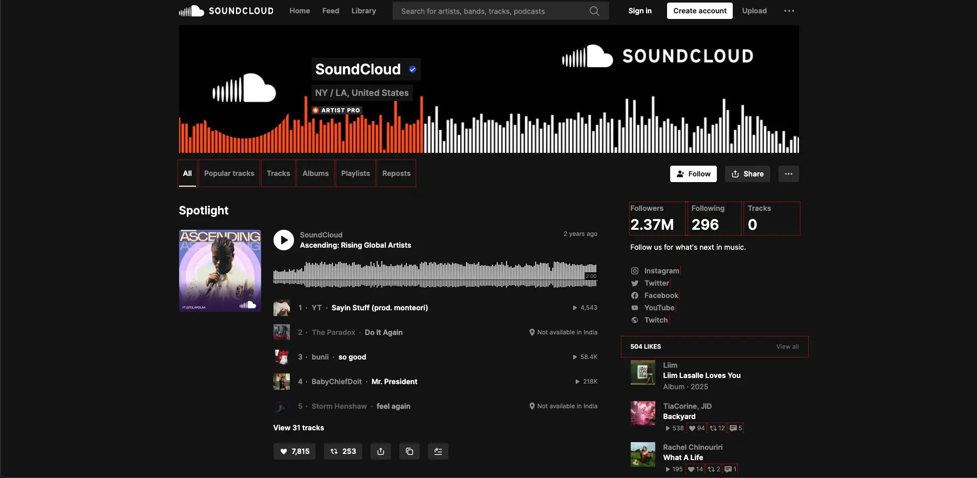Click share icon below the playlist tracks
Image resolution: width=977 pixels, height=478 pixels.
pos(380,451)
